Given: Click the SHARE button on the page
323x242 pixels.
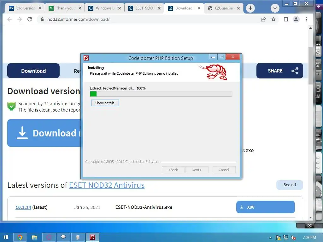Looking at the screenshot, I should (x=279, y=71).
